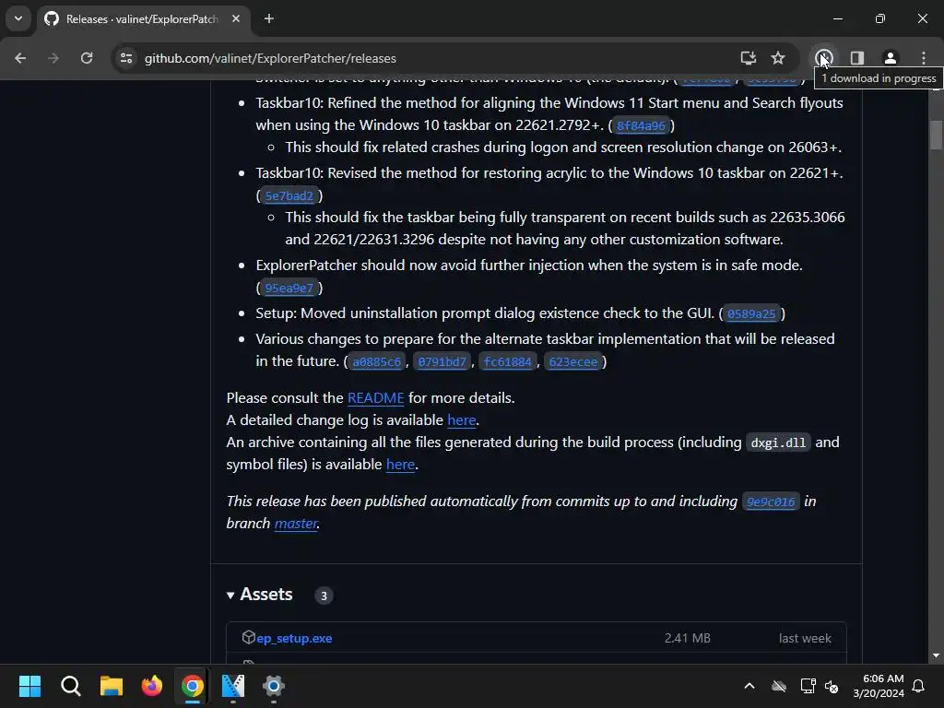
Task: Click the install app icon in address bar
Action: (749, 58)
